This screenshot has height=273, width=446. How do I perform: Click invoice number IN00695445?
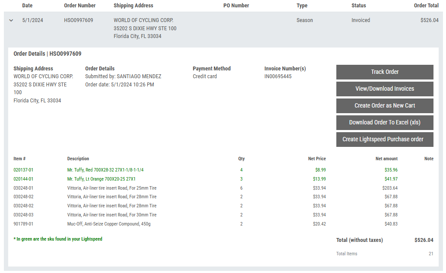[278, 76]
